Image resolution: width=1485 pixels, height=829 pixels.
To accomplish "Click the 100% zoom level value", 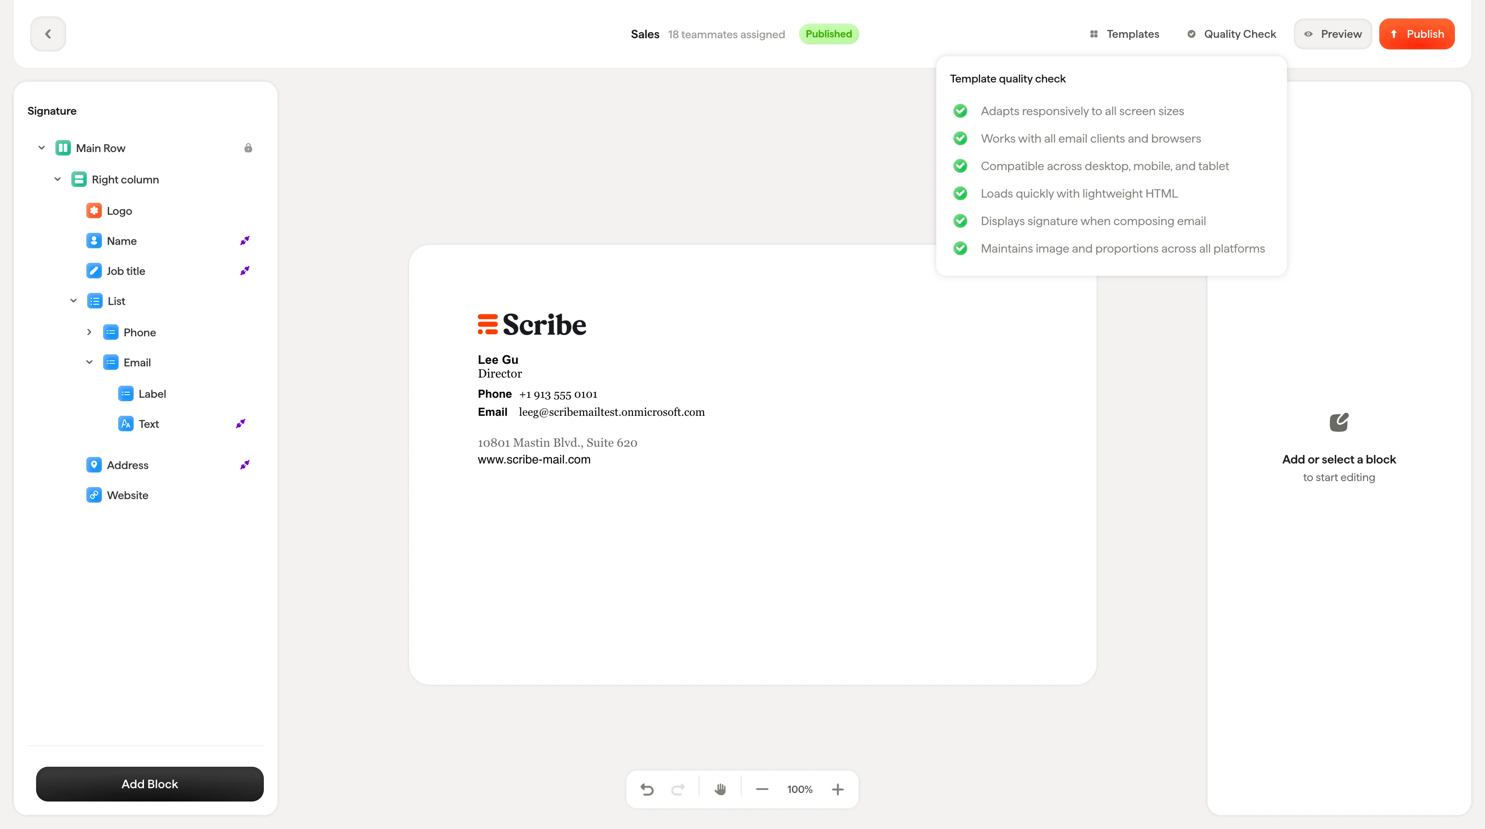I will tap(800, 789).
